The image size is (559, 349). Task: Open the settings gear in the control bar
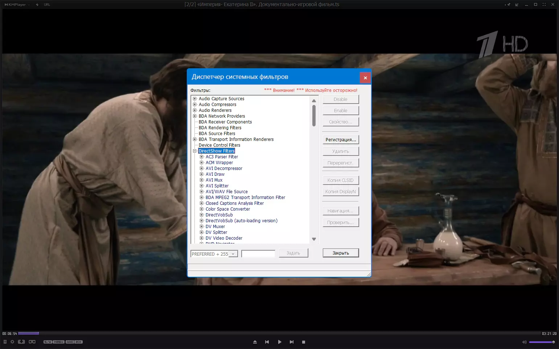(12, 342)
